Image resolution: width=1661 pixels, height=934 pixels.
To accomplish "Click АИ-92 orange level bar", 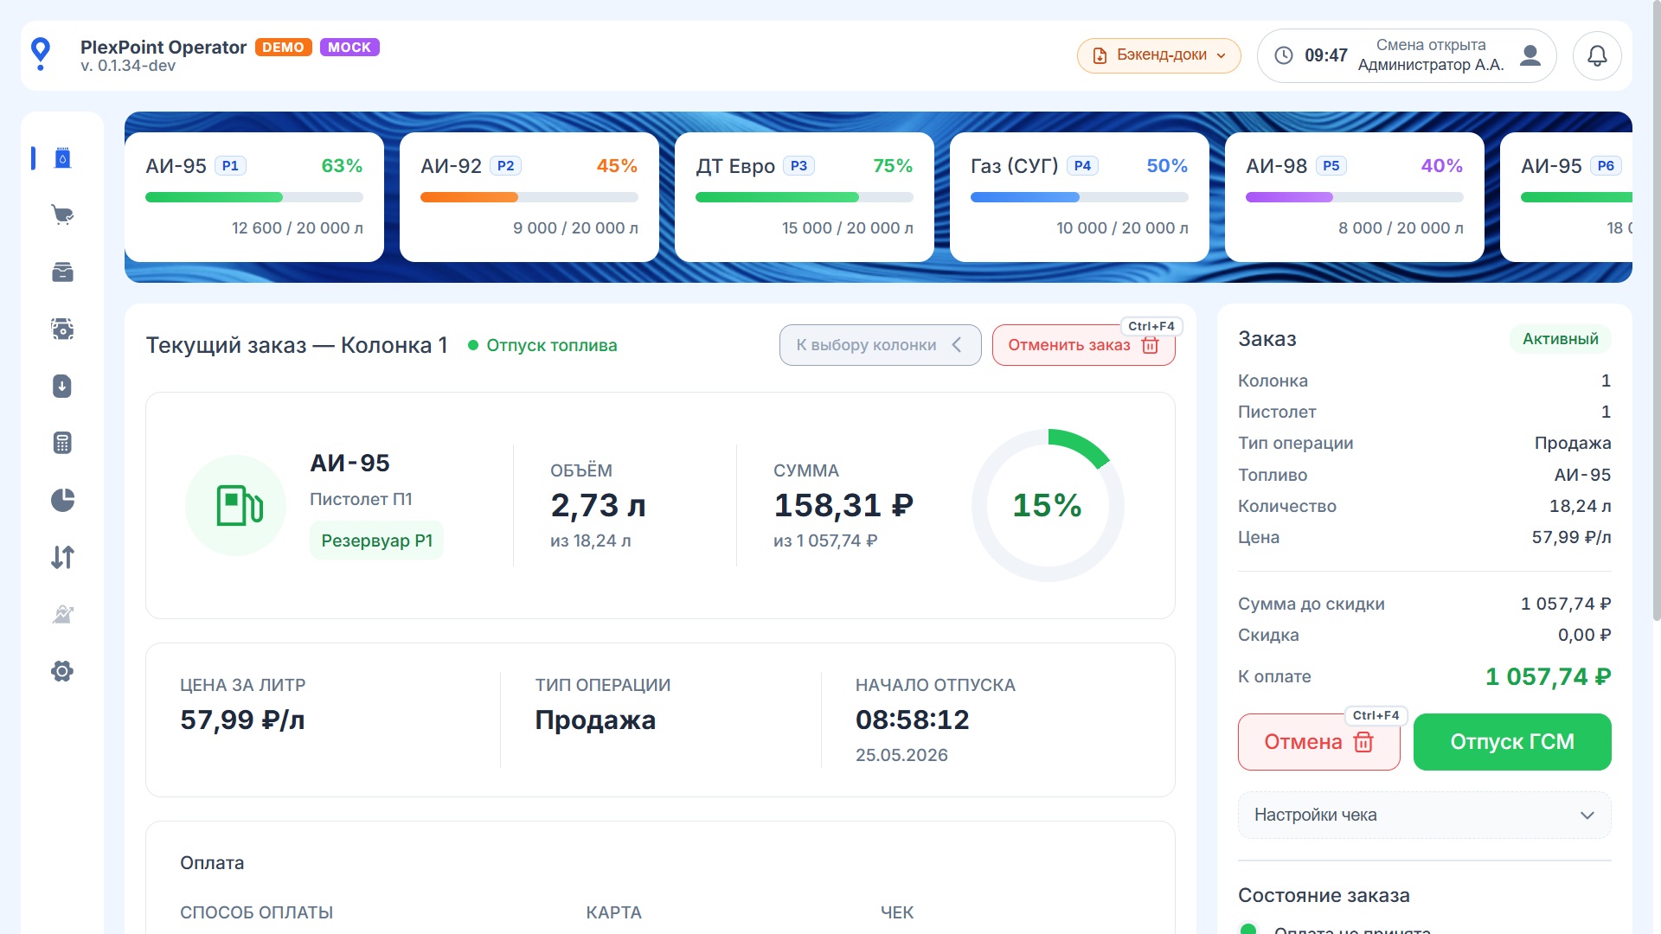I will [529, 197].
